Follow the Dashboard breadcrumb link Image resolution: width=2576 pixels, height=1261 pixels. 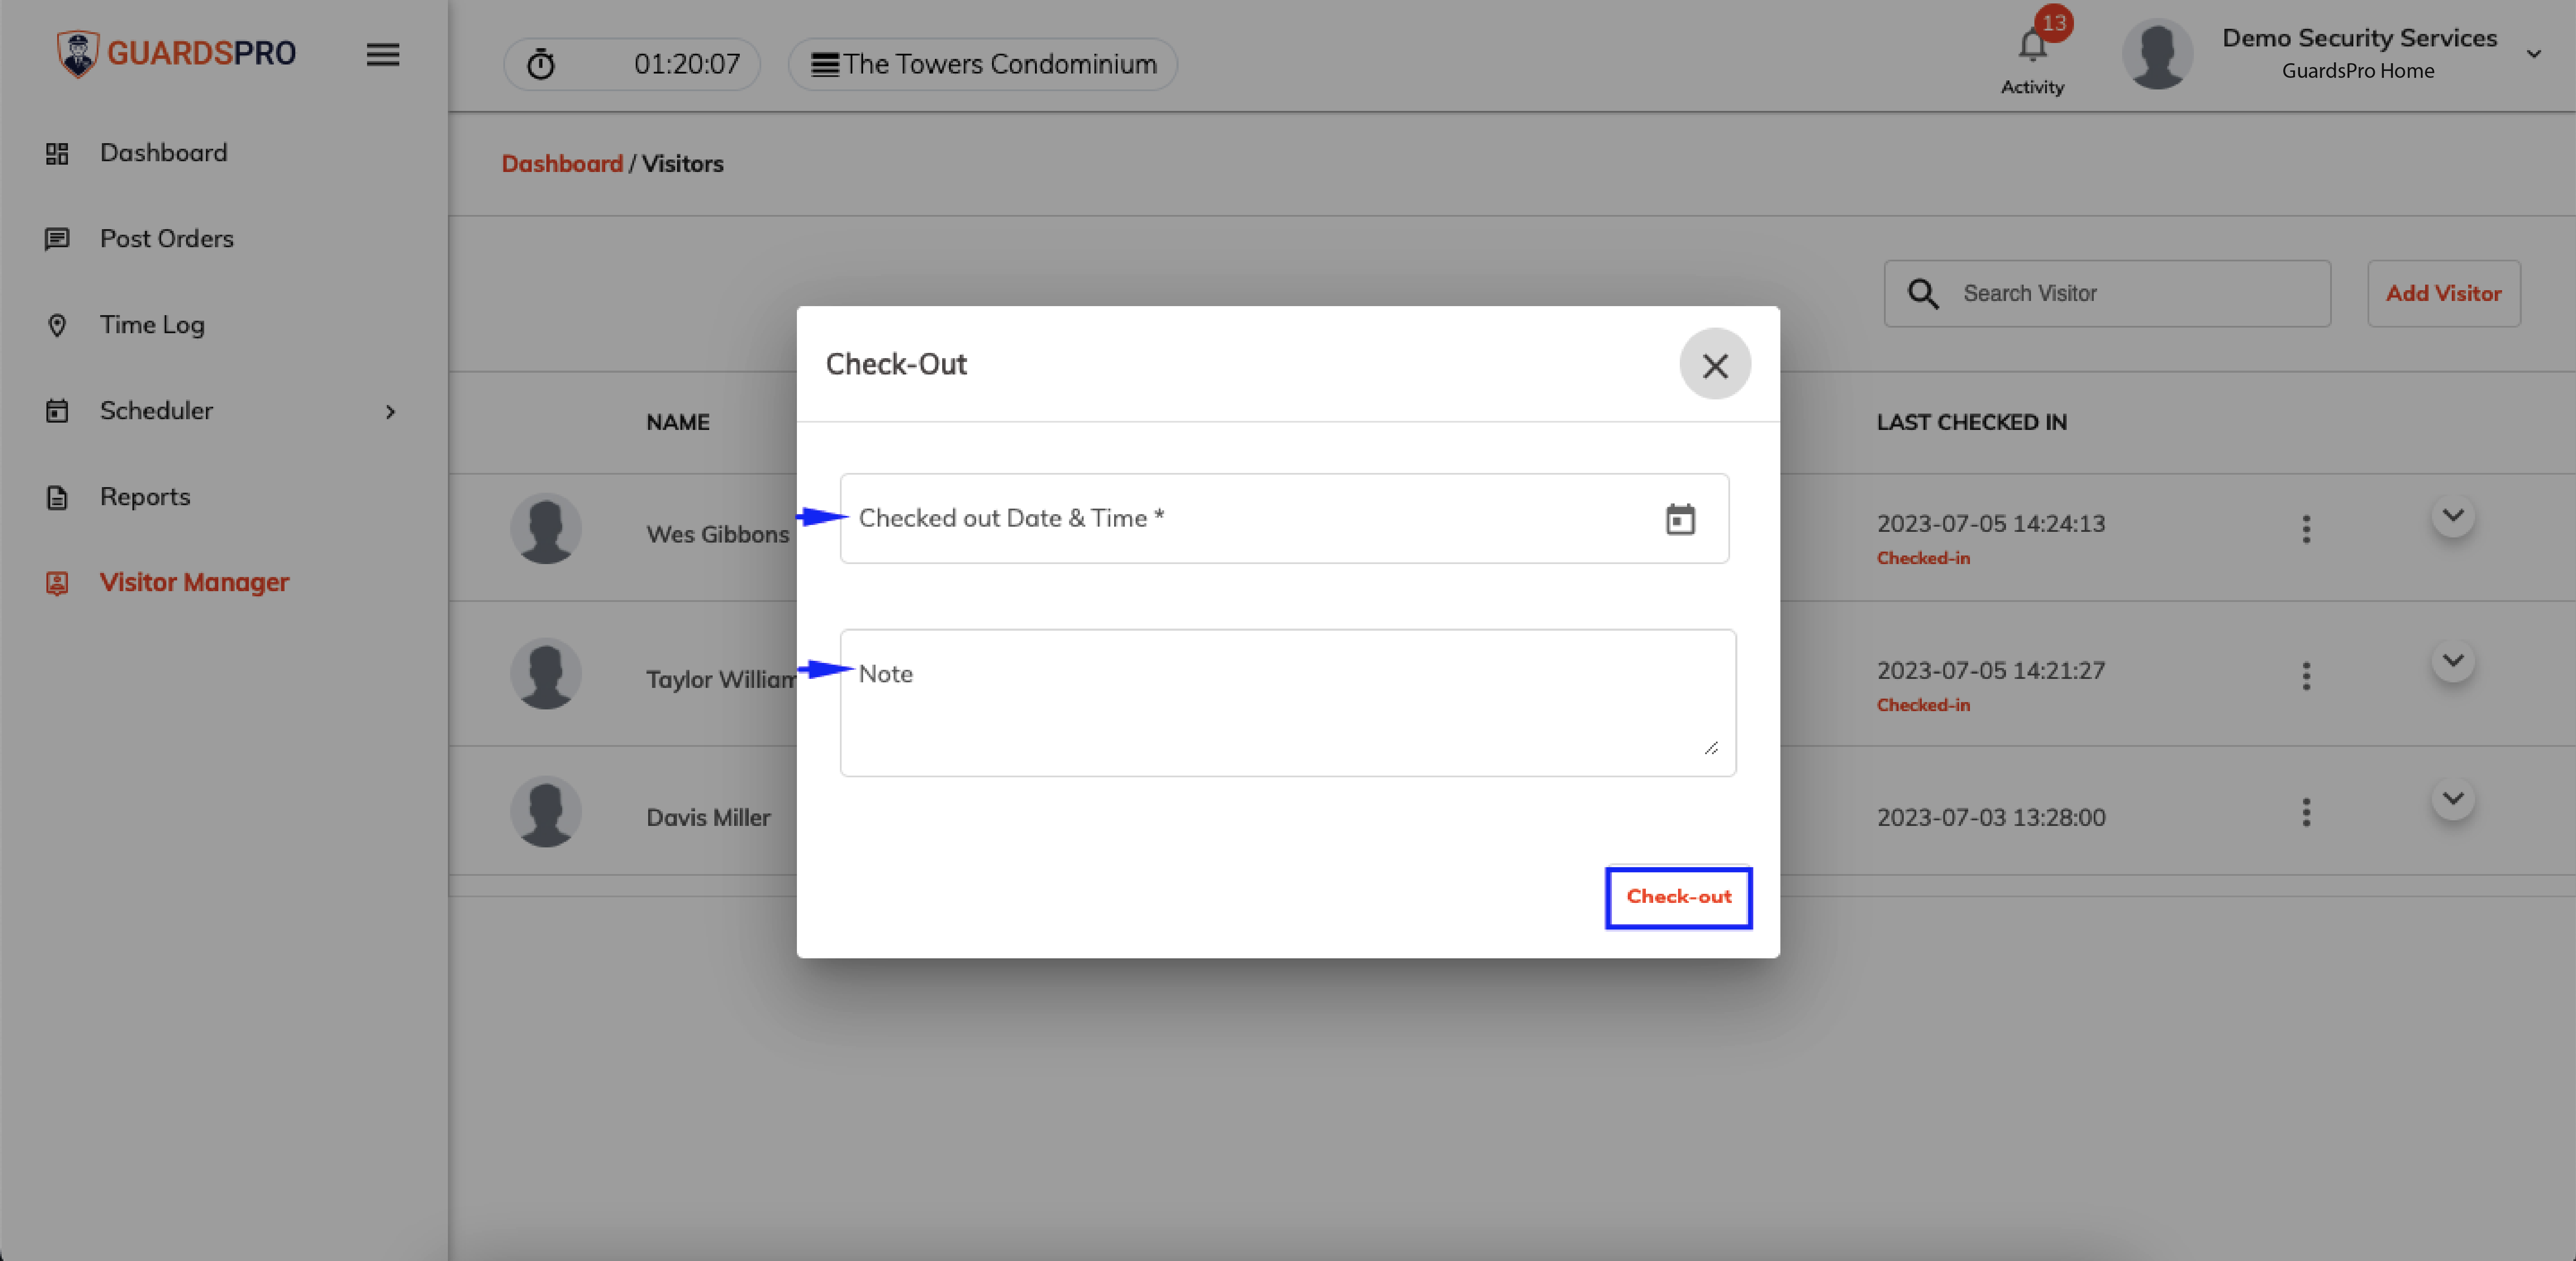(x=562, y=164)
